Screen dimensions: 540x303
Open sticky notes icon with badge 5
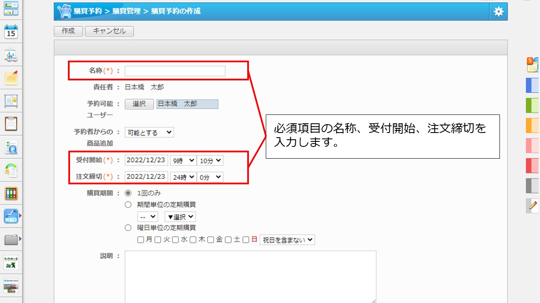tap(532, 65)
